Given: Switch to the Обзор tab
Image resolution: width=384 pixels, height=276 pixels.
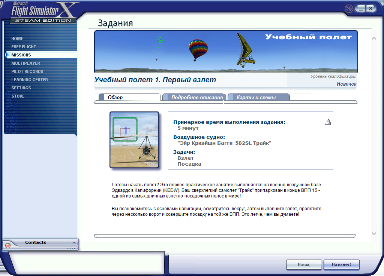Looking at the screenshot, I should (x=130, y=97).
